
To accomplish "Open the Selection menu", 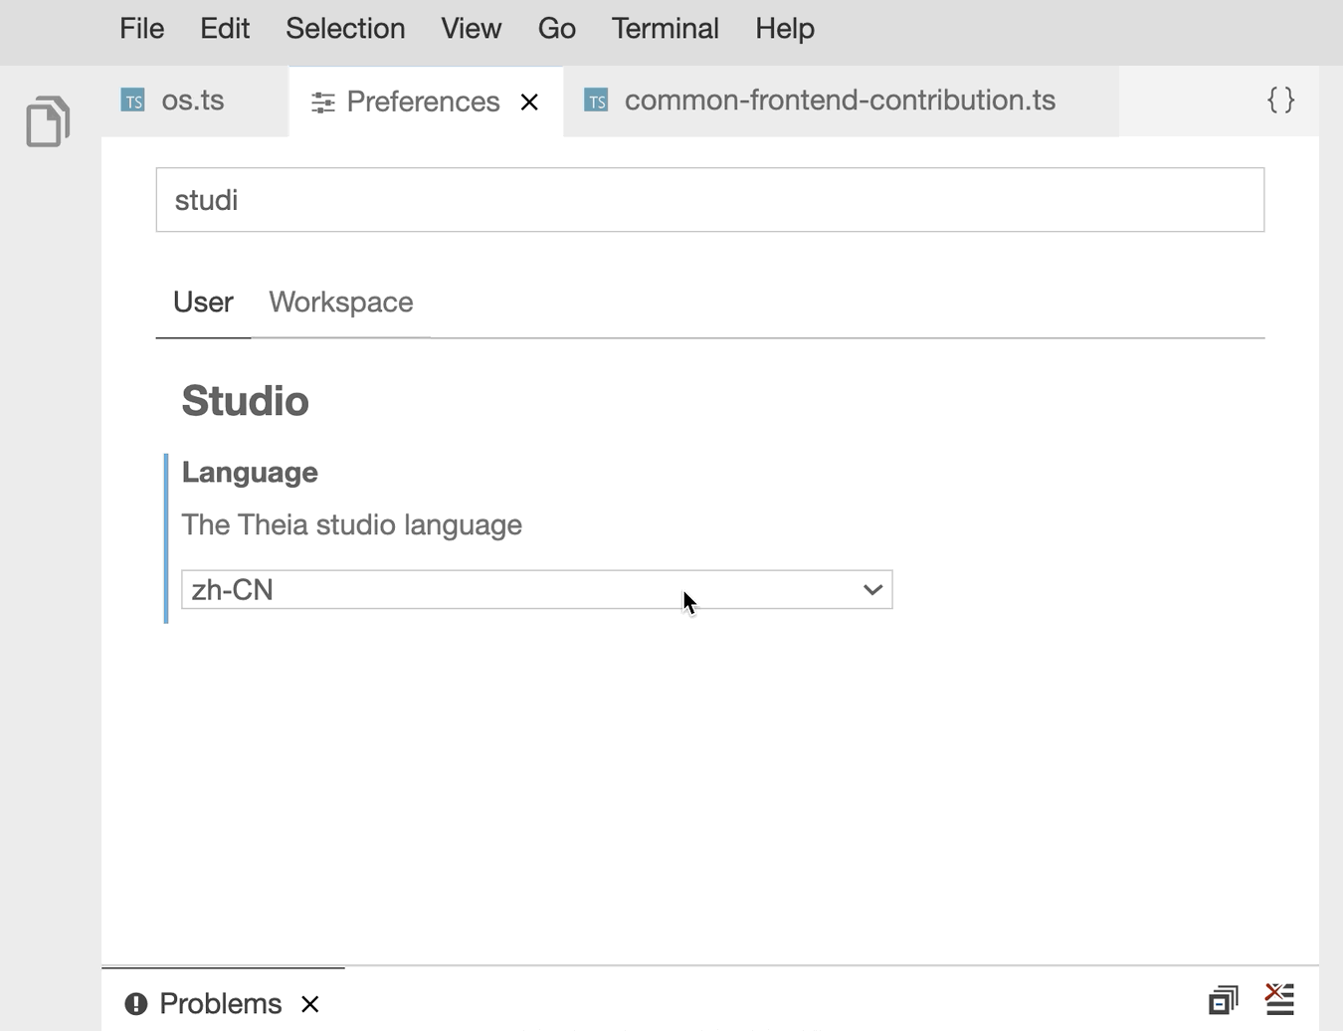I will (345, 28).
